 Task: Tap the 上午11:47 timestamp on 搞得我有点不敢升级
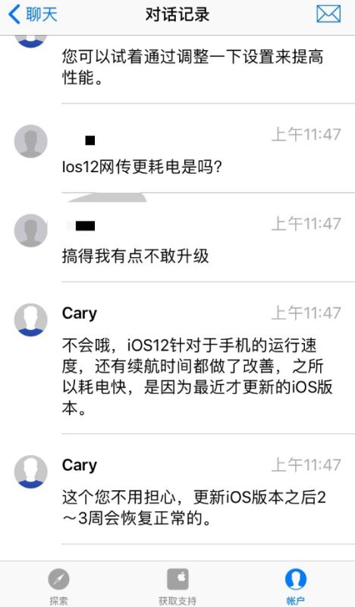(306, 223)
